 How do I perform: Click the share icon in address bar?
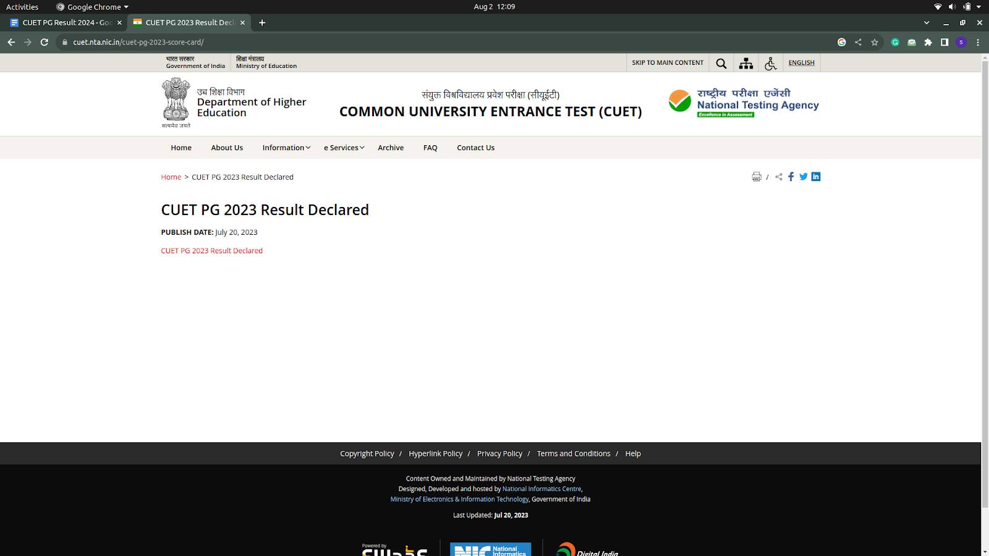pos(858,42)
